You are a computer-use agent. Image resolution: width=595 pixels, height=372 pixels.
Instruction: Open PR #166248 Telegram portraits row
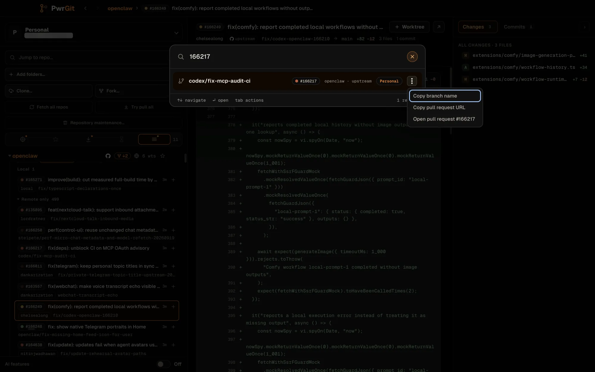97,330
